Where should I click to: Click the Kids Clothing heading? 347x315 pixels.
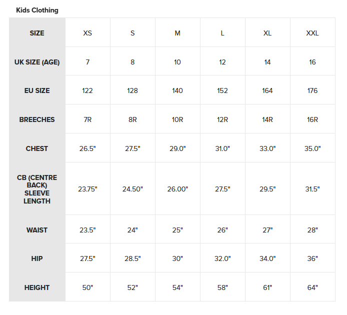click(37, 10)
